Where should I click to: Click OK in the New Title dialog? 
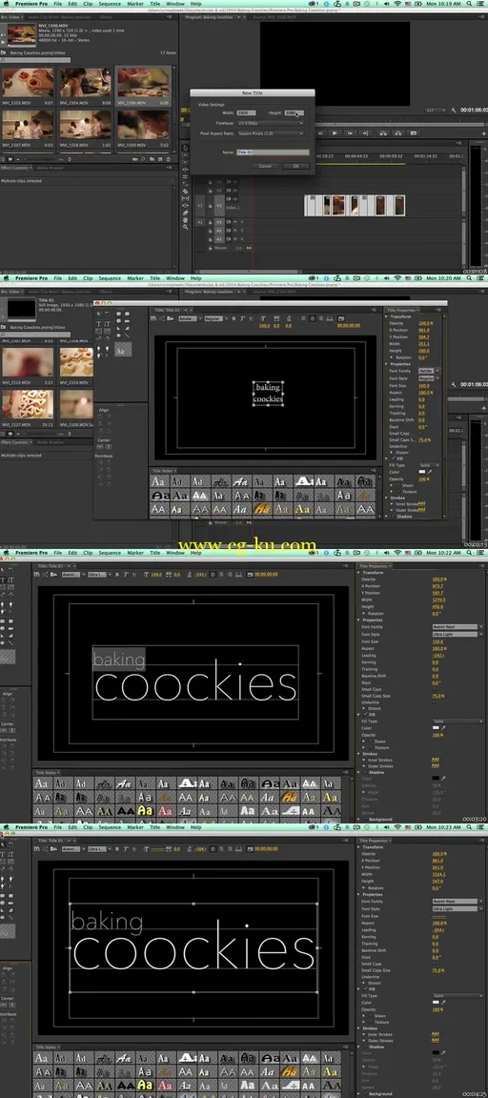(295, 166)
